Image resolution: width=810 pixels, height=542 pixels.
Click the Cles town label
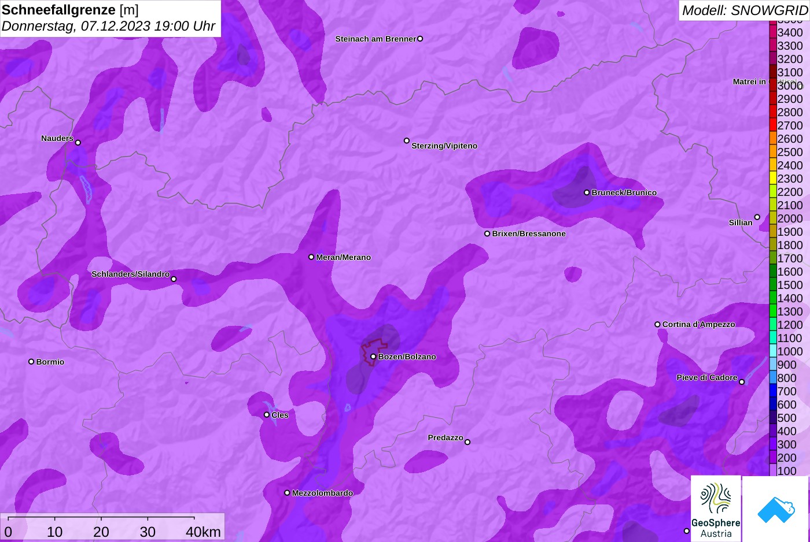pos(280,415)
